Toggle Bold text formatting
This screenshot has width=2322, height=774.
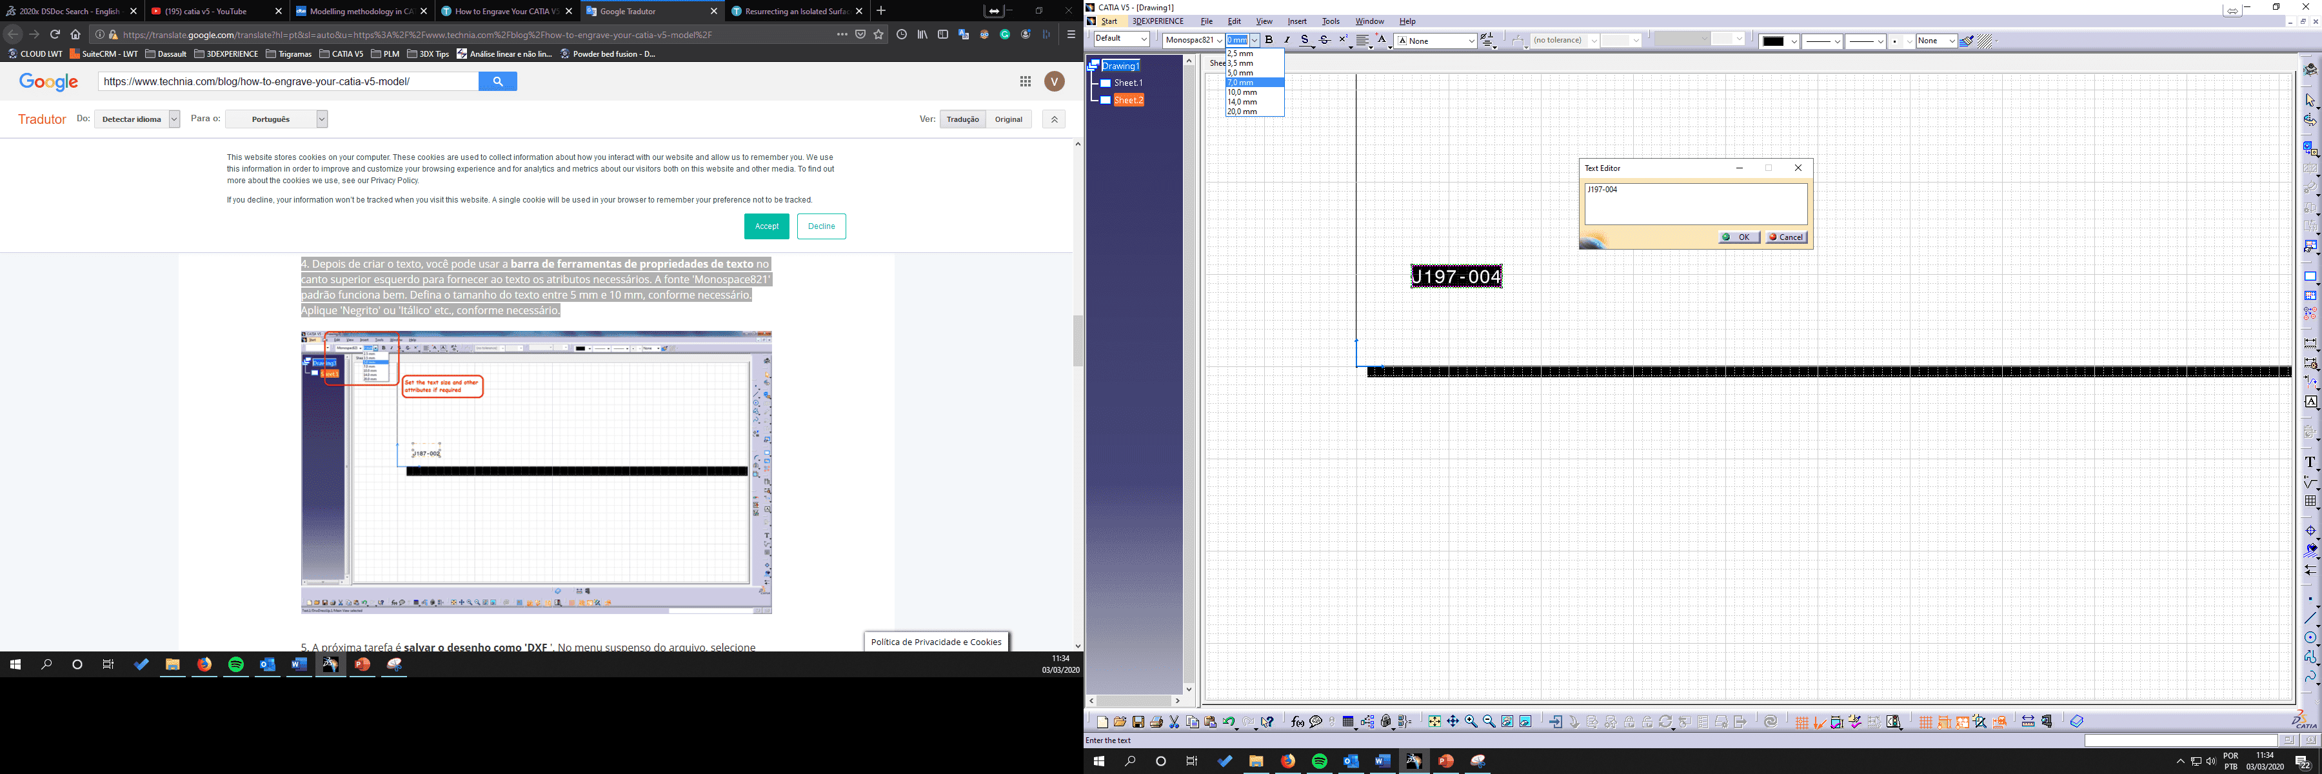1269,41
